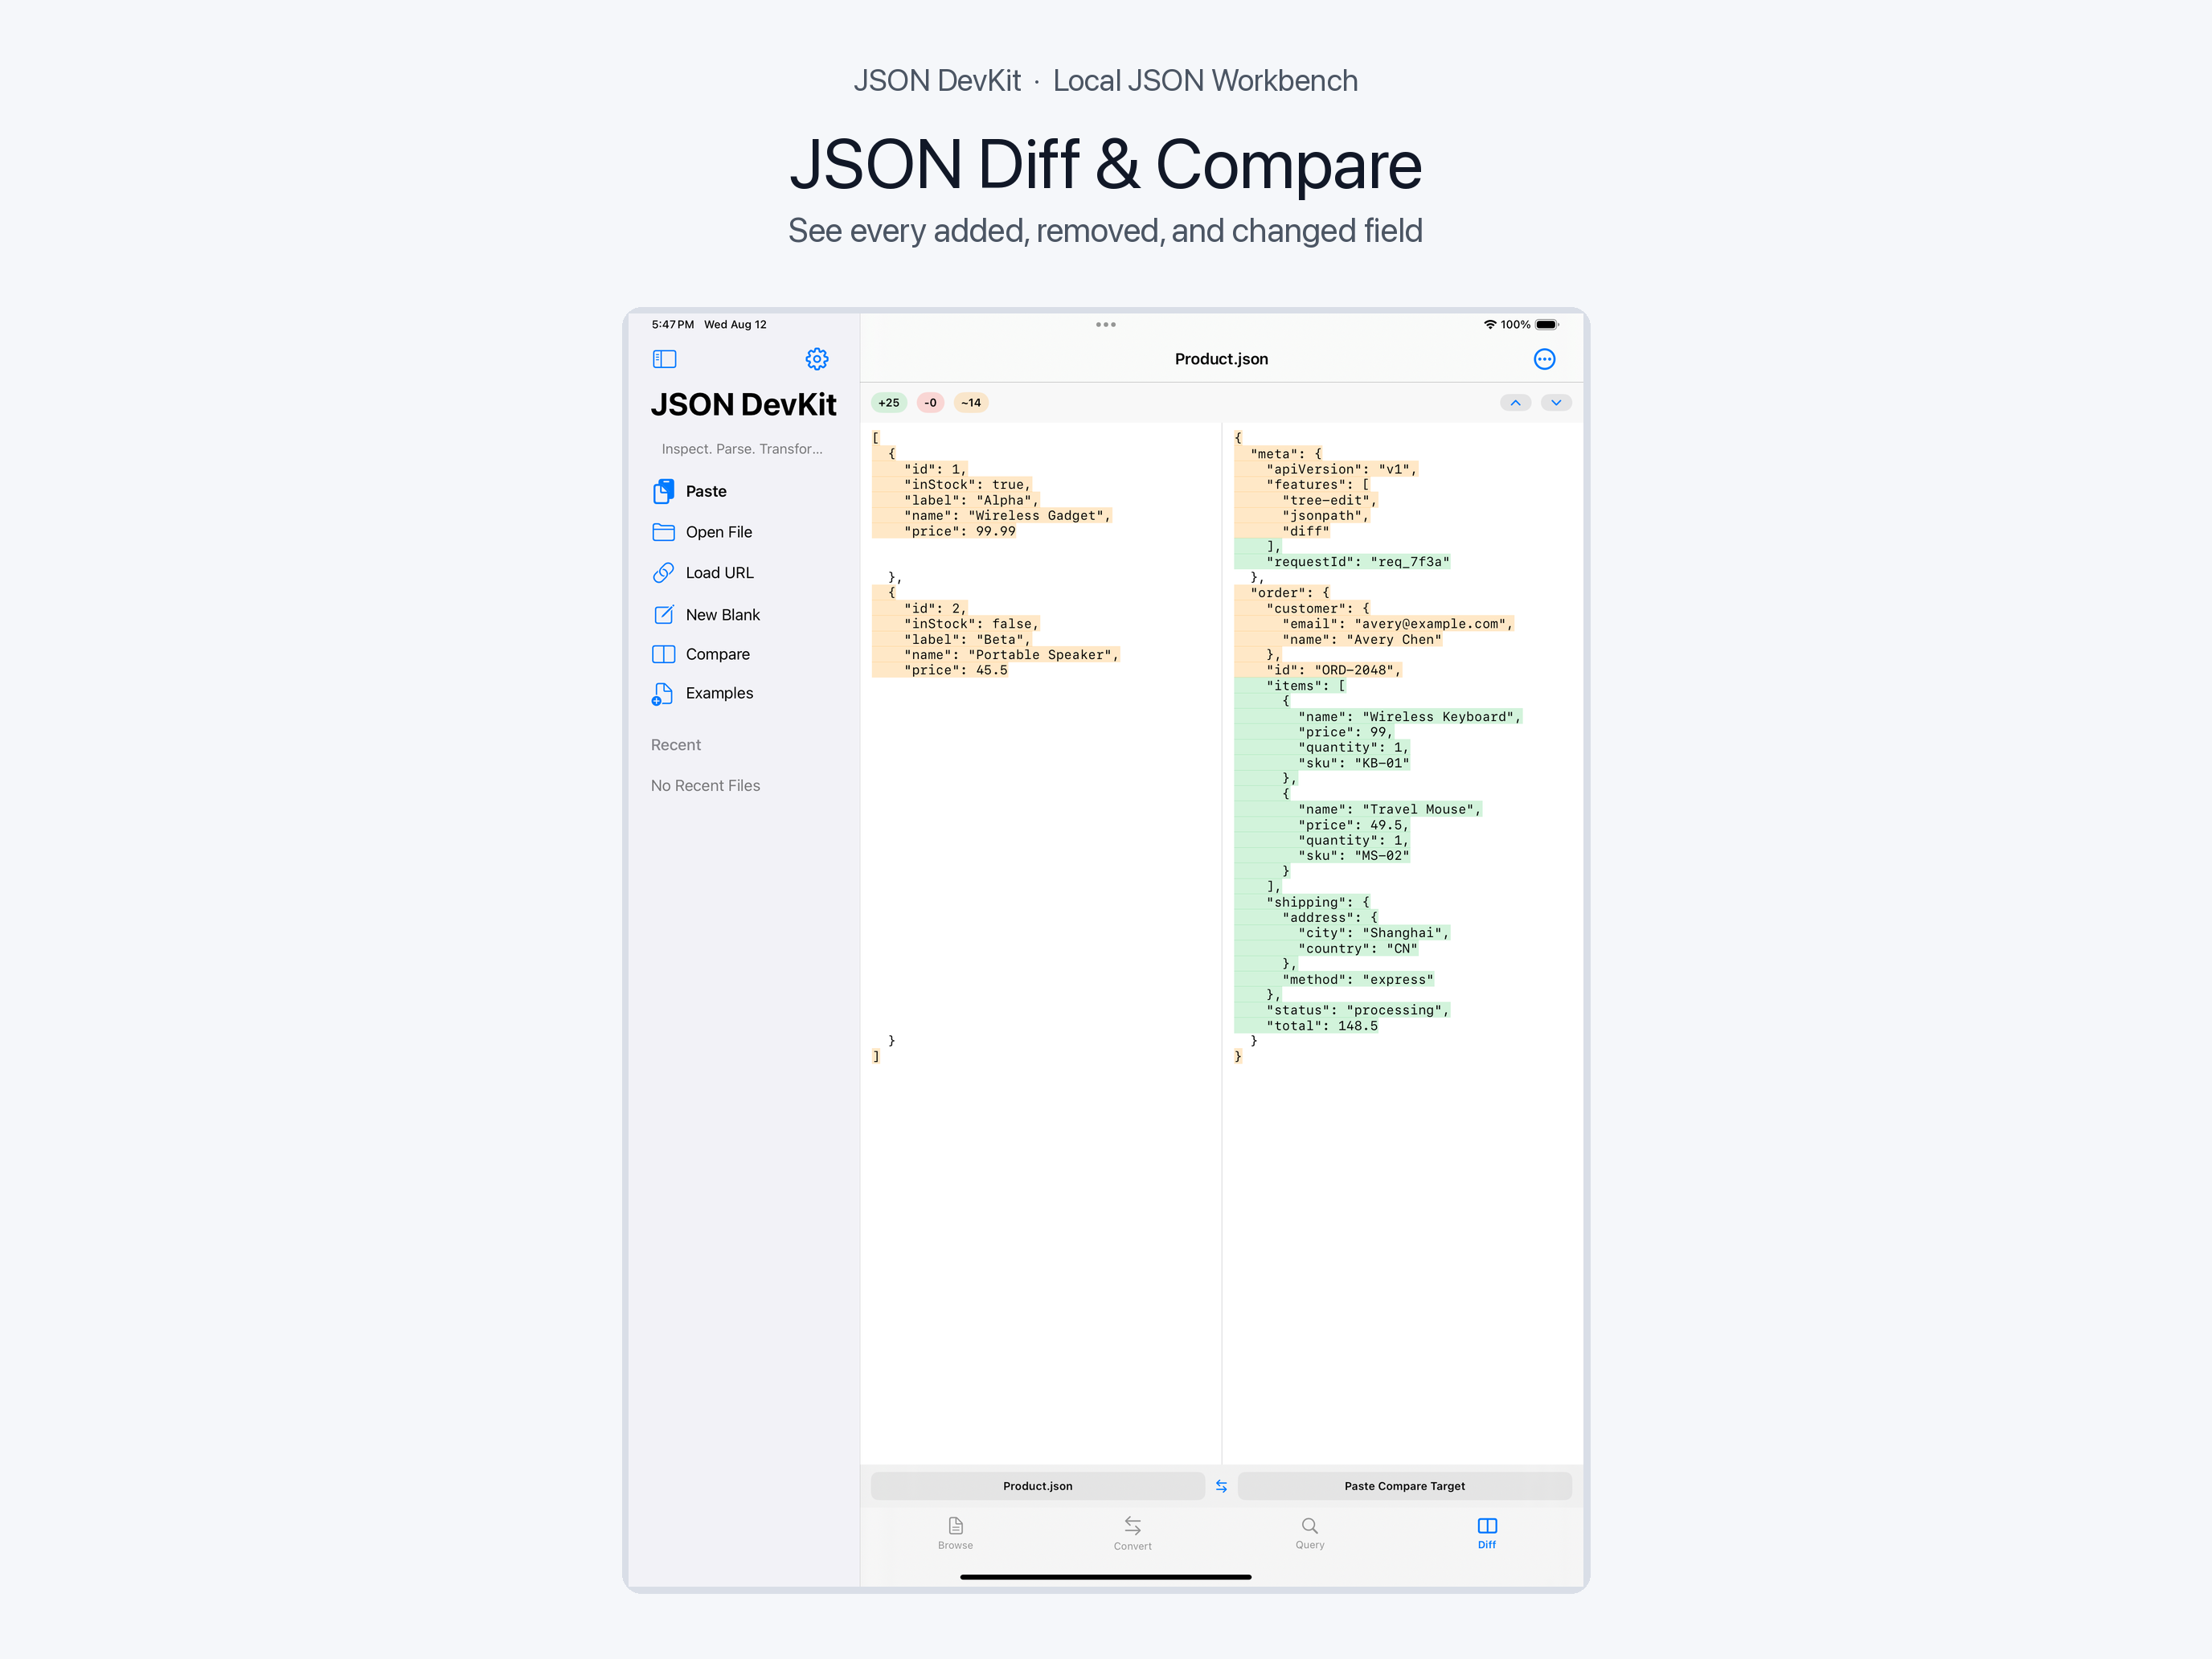Click the "tree-edit" features entry
2212x1659 pixels.
click(1329, 500)
